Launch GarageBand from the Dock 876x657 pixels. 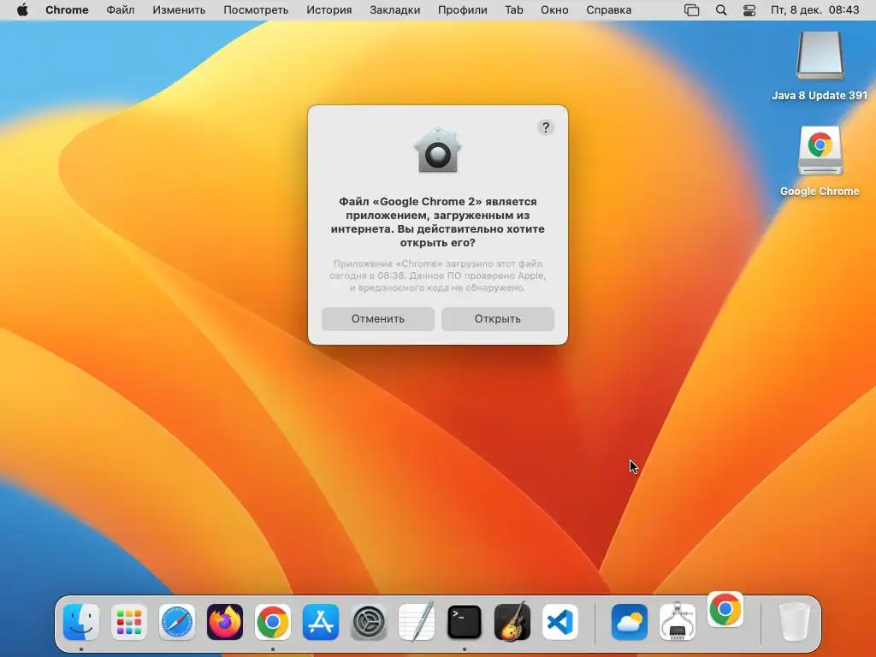point(512,622)
